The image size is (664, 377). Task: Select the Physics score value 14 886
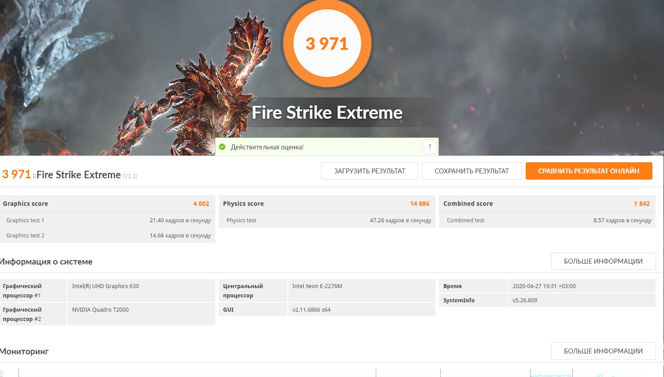(420, 204)
